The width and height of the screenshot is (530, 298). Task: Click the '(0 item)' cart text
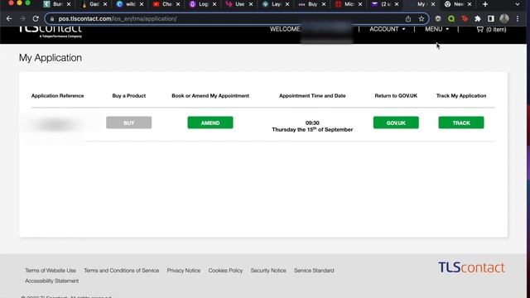(x=496, y=30)
